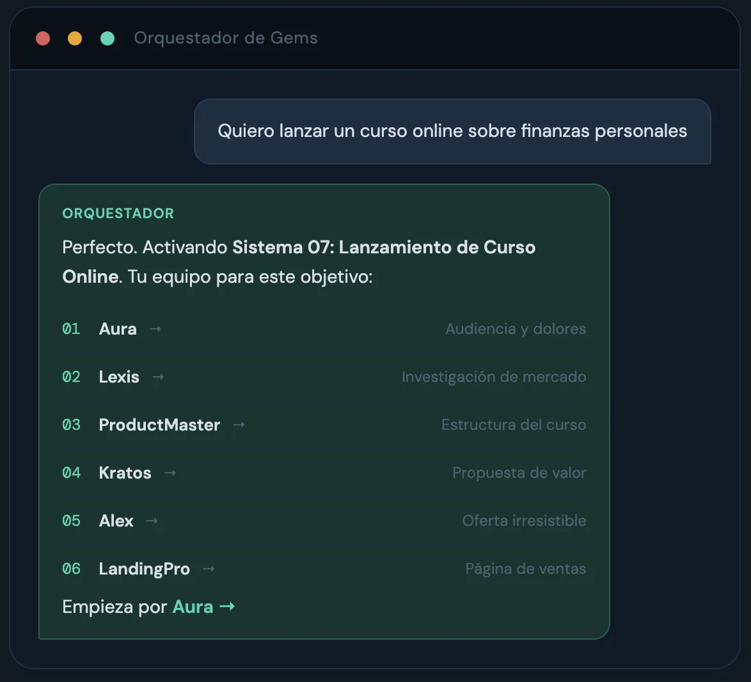Viewport: 751px width, 682px height.
Task: Click the yellow window dot
Action: [75, 38]
